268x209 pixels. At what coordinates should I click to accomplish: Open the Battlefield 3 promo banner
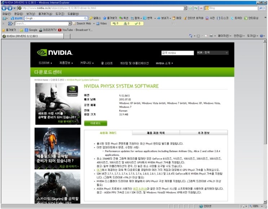57,148
